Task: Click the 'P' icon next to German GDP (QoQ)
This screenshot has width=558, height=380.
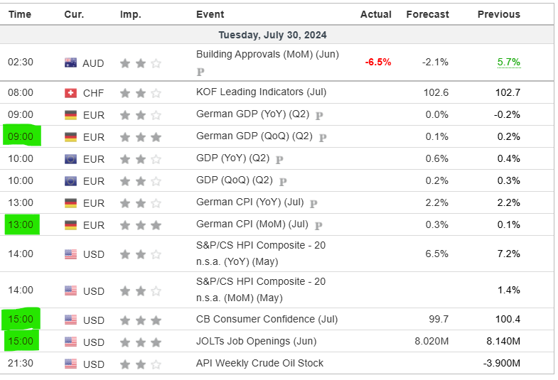Action: coord(323,137)
